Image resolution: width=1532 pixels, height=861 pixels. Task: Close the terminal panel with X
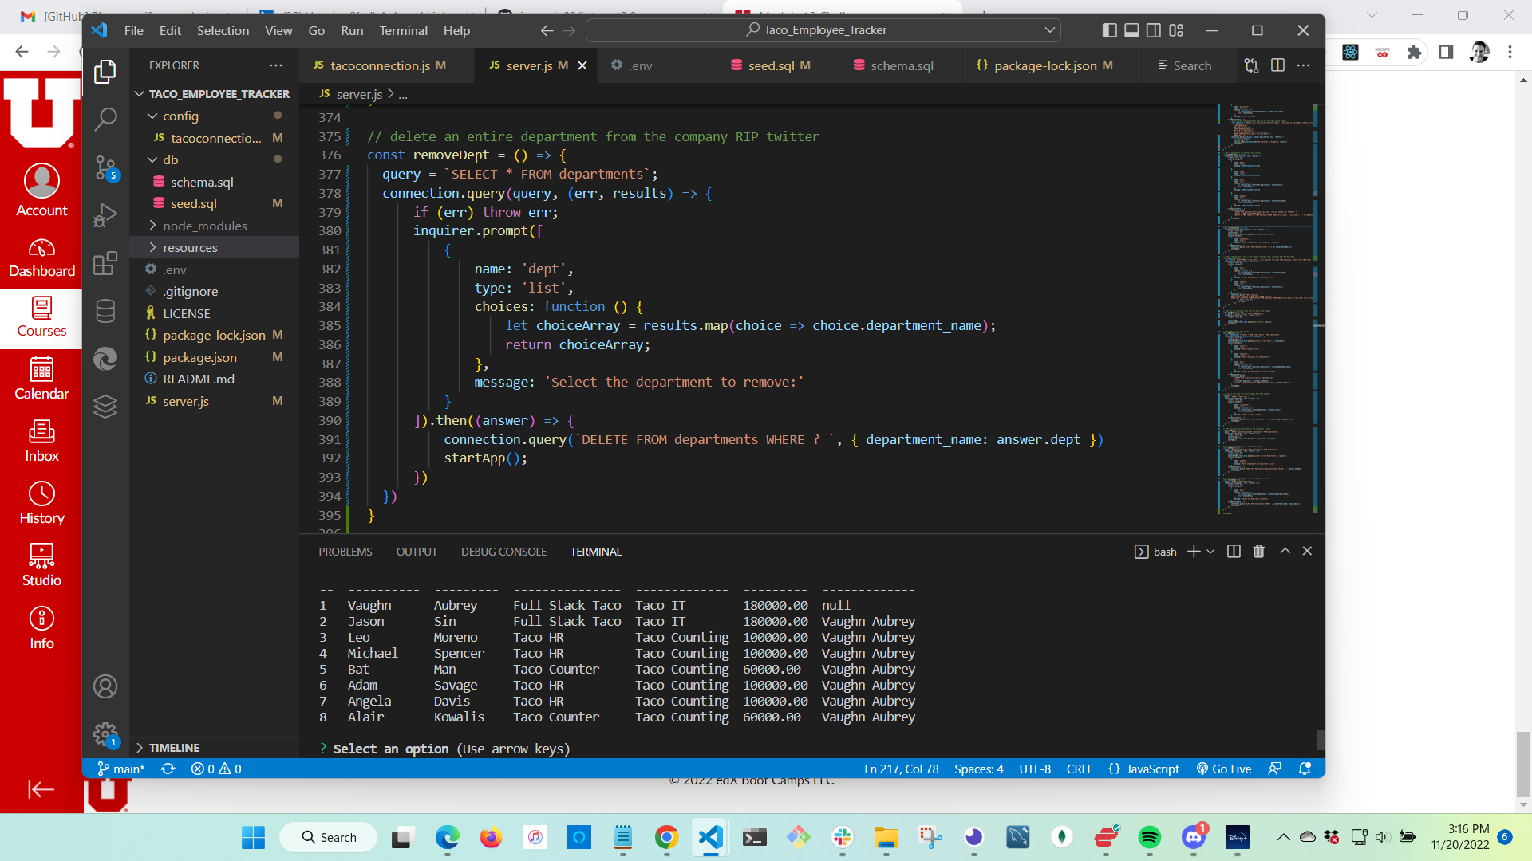coord(1307,552)
